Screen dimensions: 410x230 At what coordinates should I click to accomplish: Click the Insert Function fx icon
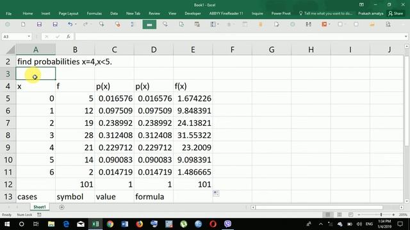[69, 36]
